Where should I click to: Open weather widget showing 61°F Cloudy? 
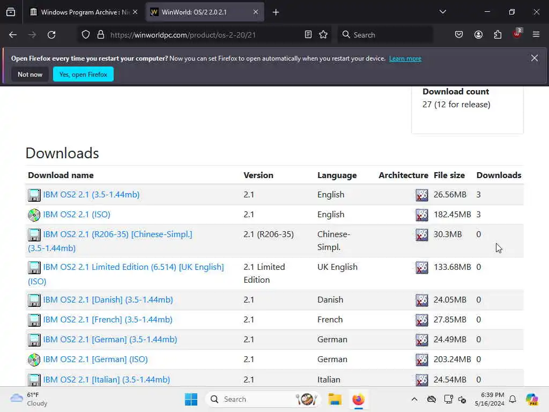tap(29, 399)
